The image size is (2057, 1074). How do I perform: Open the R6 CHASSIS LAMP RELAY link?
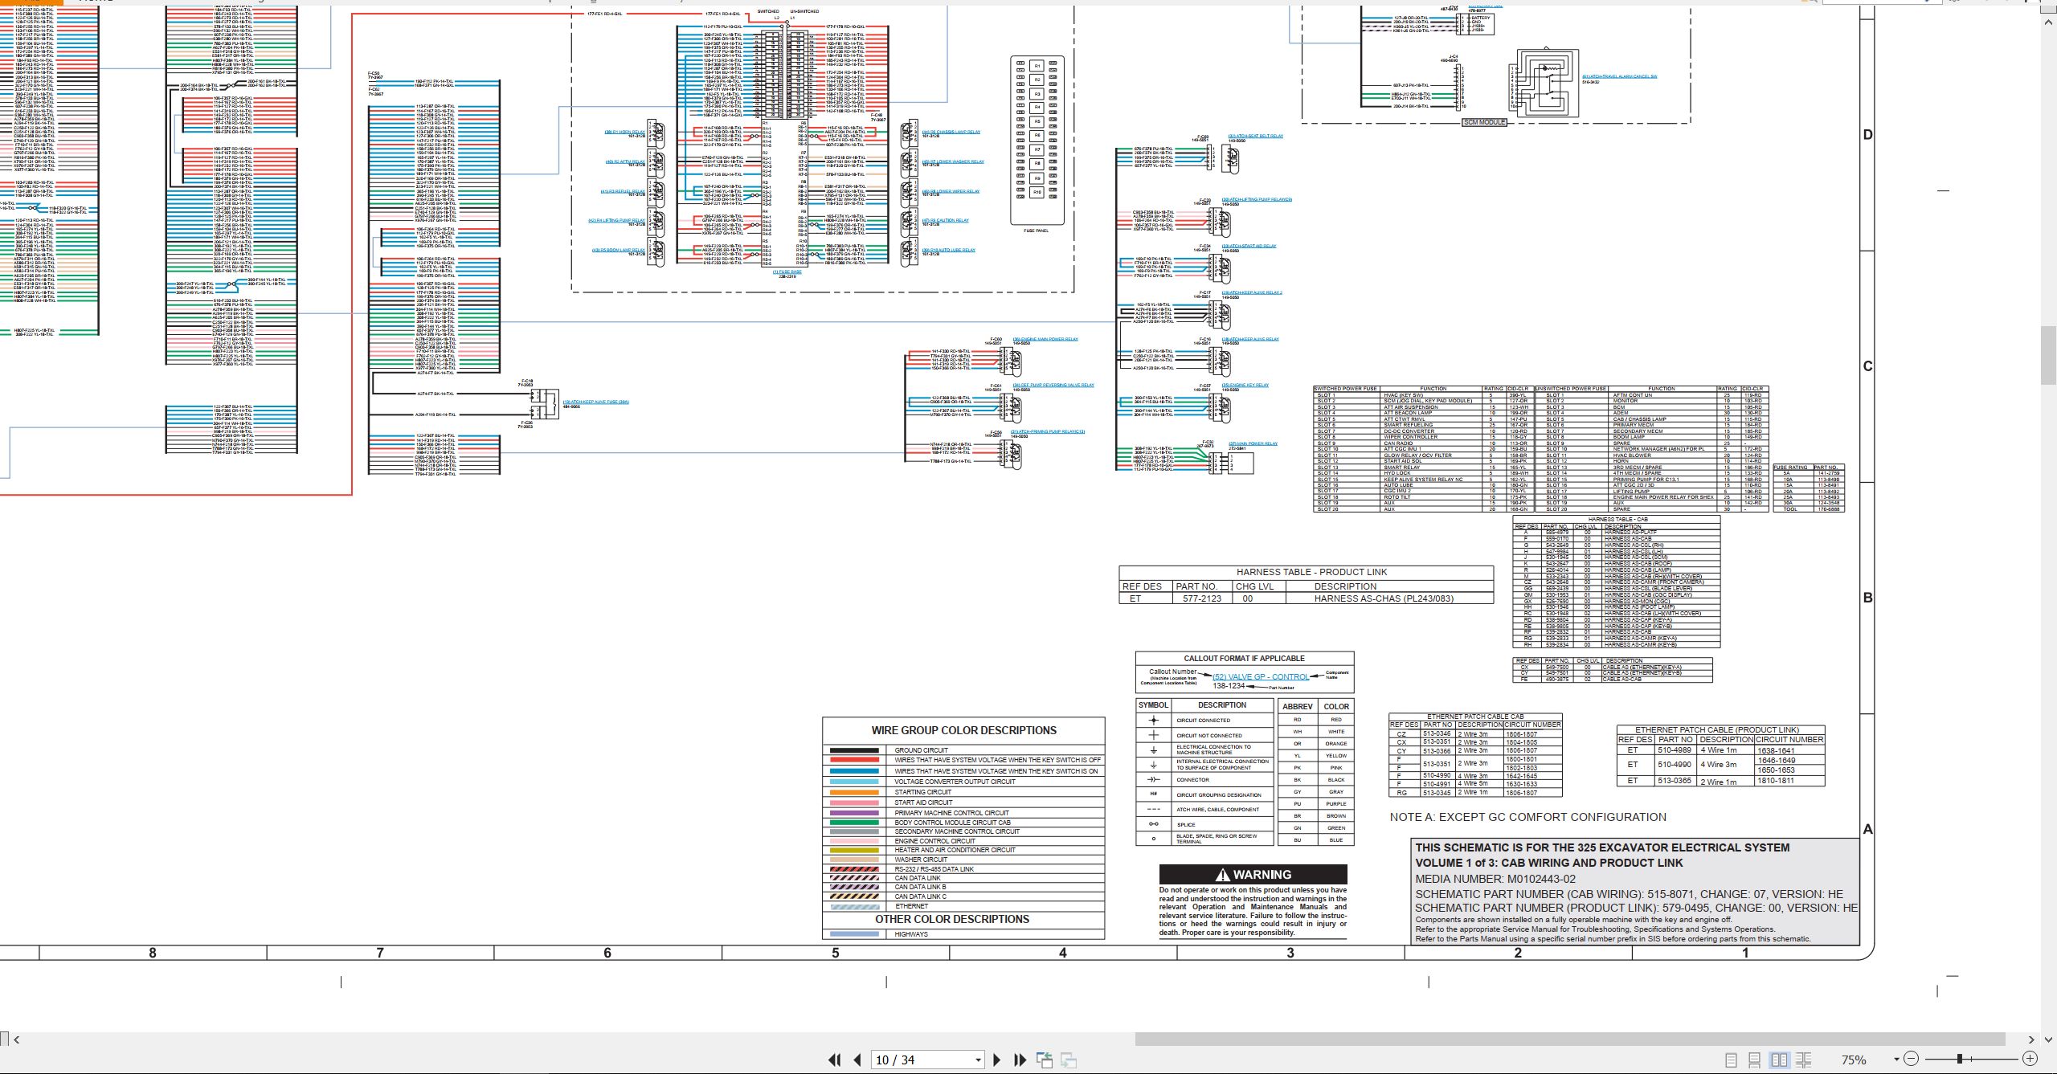point(951,132)
